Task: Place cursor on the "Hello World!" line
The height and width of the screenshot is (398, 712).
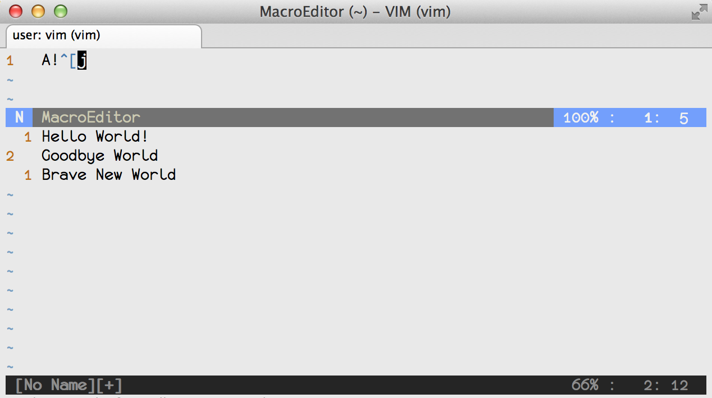Action: 94,137
